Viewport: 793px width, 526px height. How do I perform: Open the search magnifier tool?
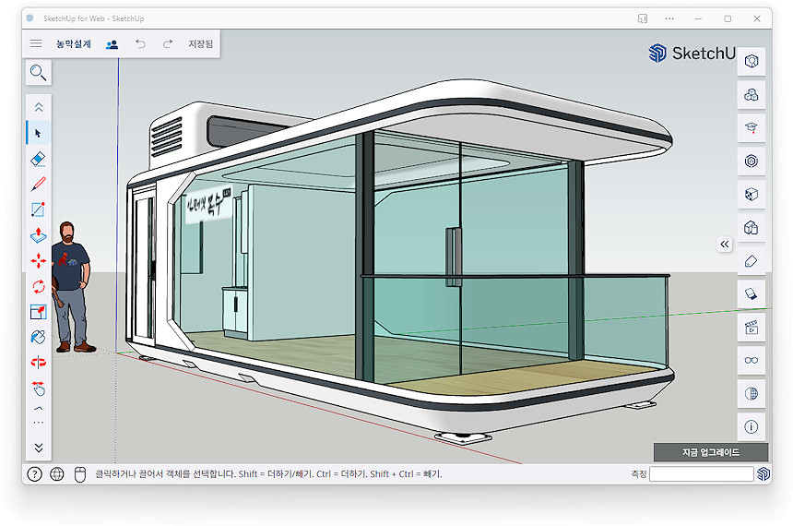coord(39,73)
